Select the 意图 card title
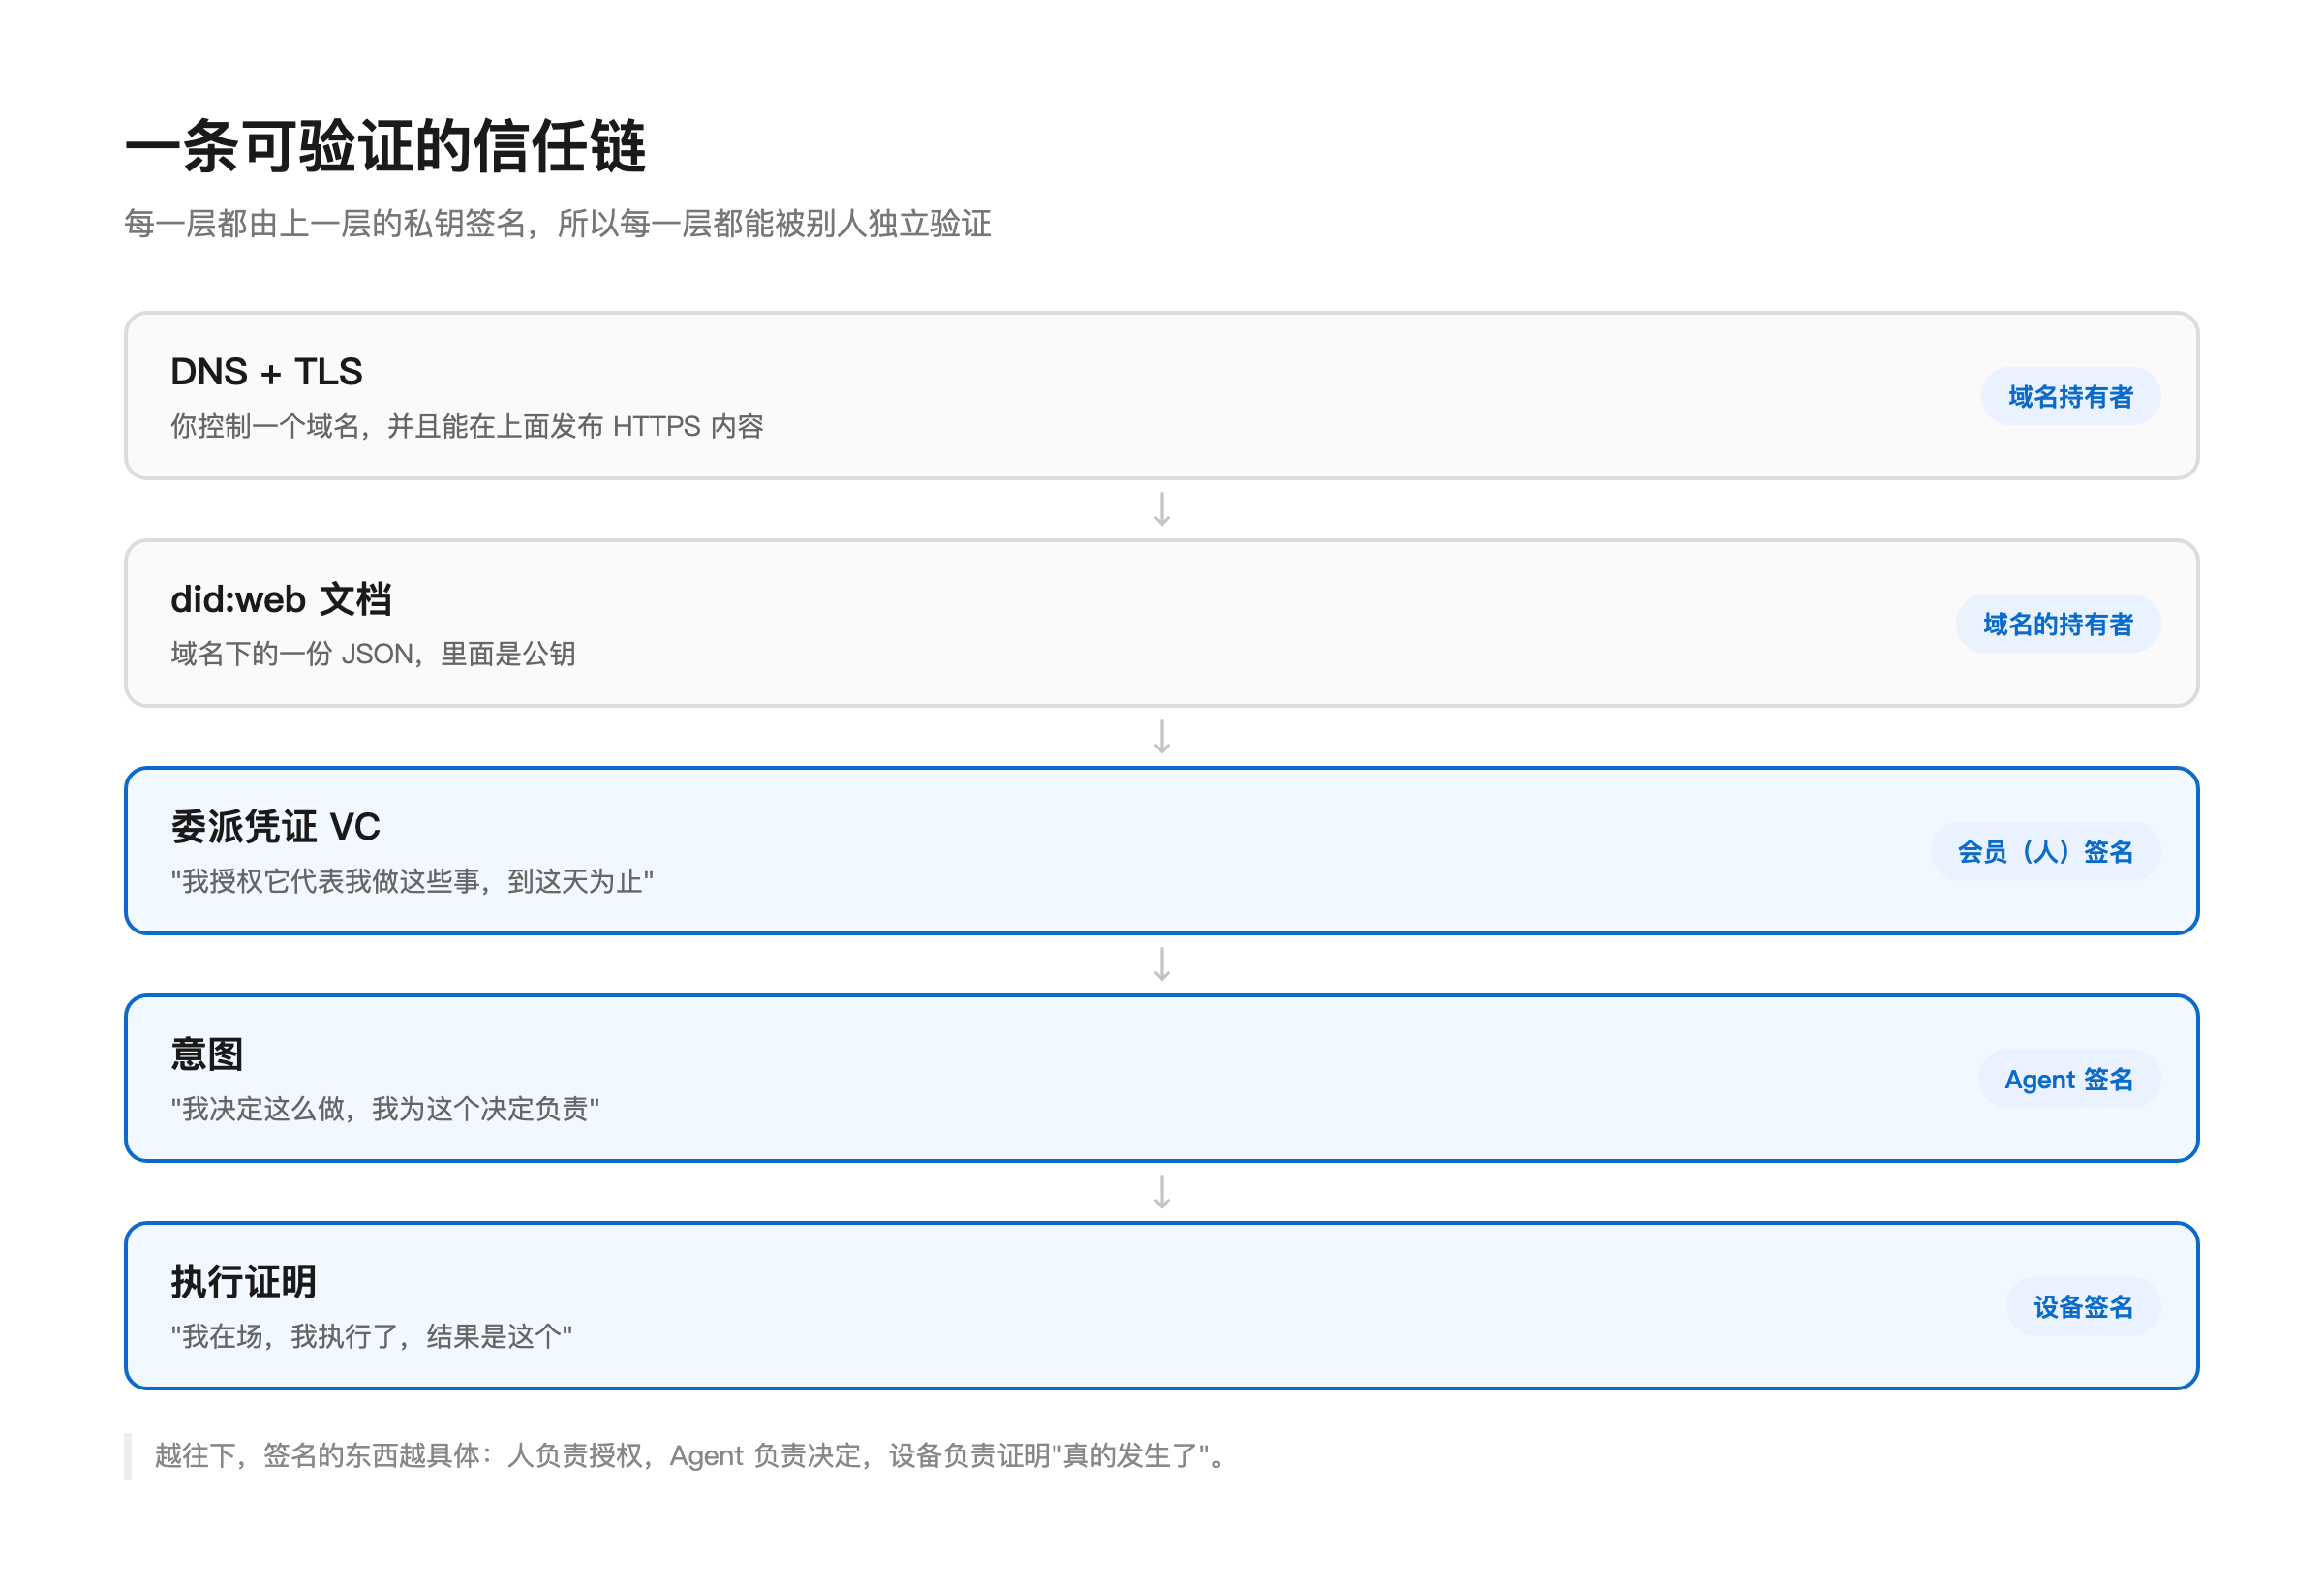The height and width of the screenshot is (1588, 2324). 206,1054
